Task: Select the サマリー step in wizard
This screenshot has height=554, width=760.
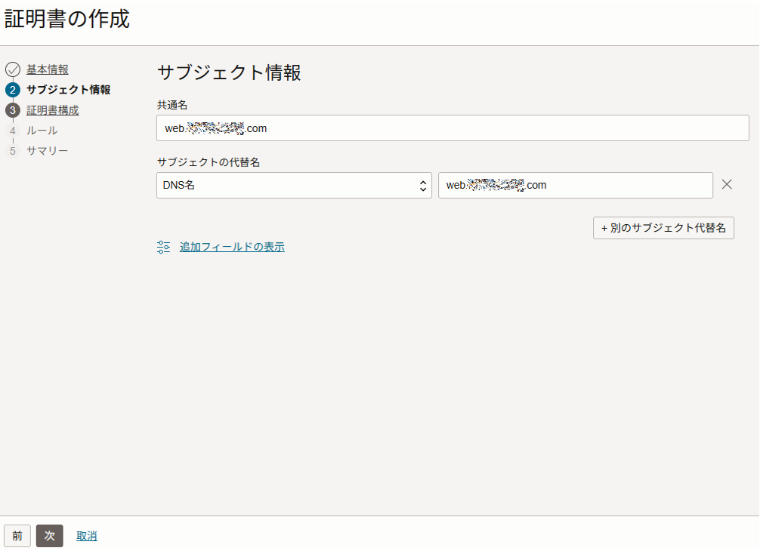Action: coord(47,151)
